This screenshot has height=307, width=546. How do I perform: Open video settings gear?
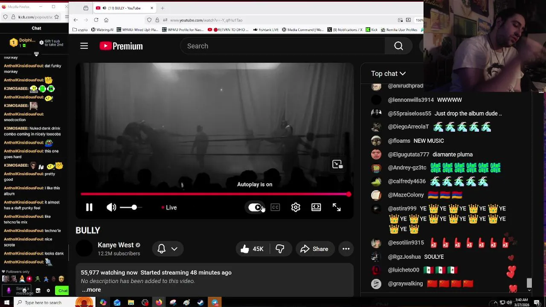click(x=296, y=208)
